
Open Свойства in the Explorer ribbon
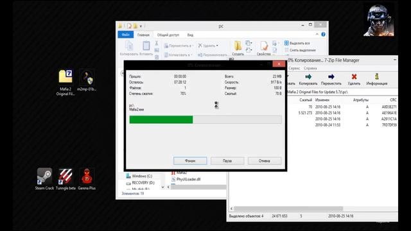(263, 49)
